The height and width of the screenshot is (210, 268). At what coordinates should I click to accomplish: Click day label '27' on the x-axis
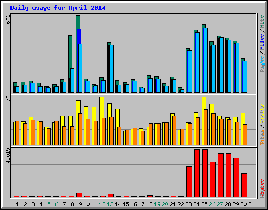(220, 204)
